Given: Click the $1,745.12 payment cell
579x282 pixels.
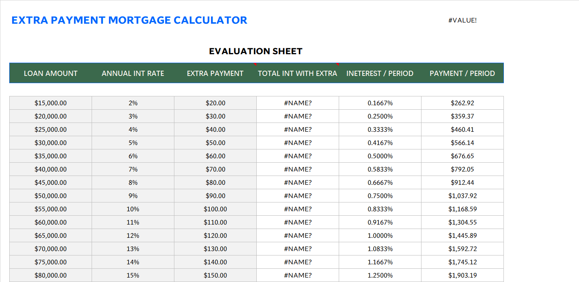Looking at the screenshot, I should coord(462,262).
